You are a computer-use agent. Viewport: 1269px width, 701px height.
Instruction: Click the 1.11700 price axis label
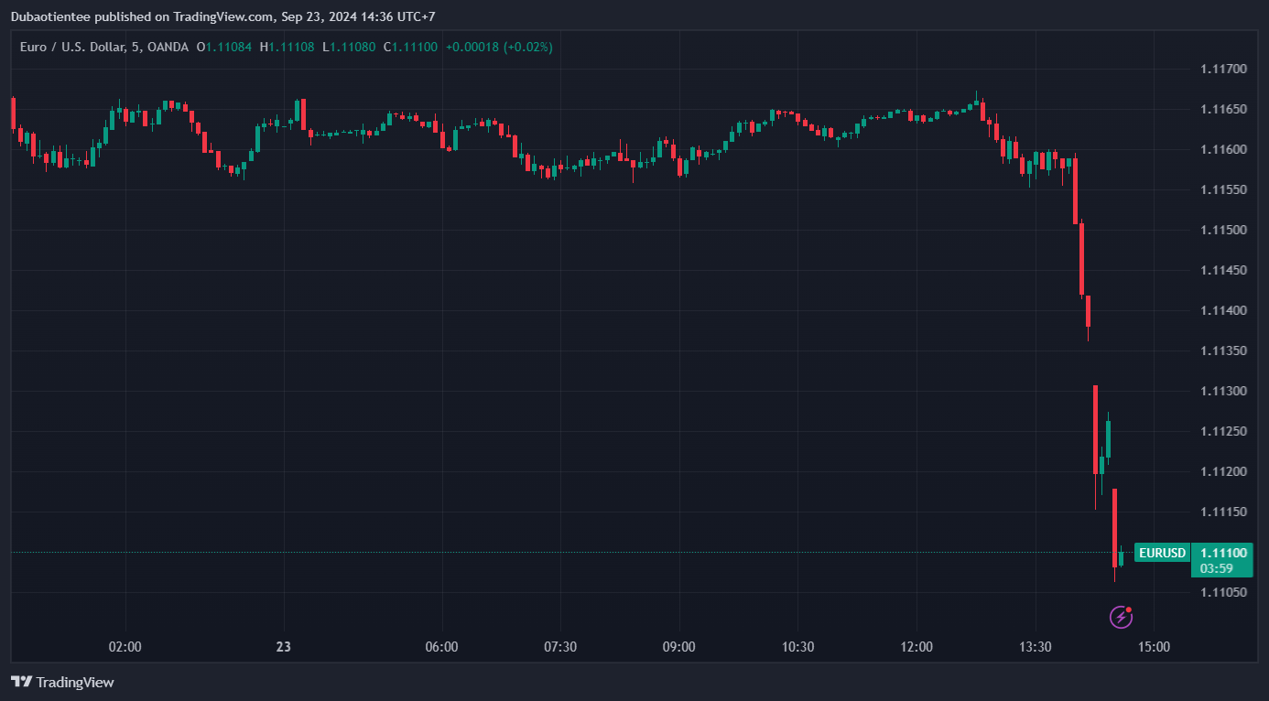pyautogui.click(x=1223, y=70)
